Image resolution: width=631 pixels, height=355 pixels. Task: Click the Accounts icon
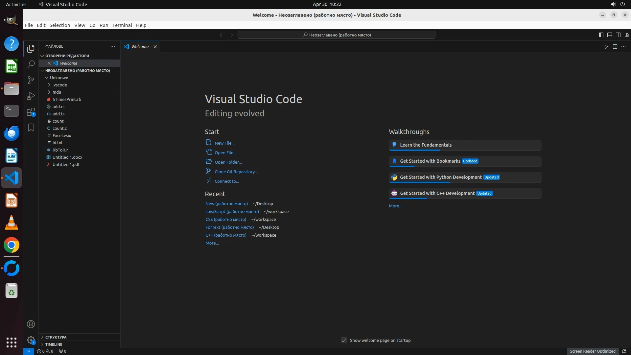click(31, 324)
